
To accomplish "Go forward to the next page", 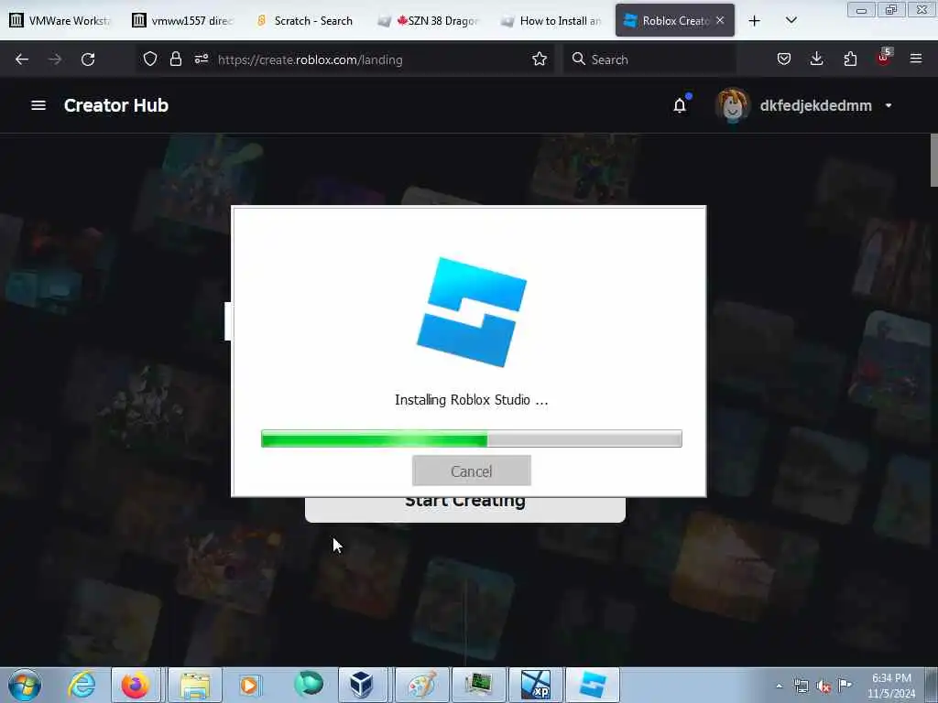I will click(55, 59).
